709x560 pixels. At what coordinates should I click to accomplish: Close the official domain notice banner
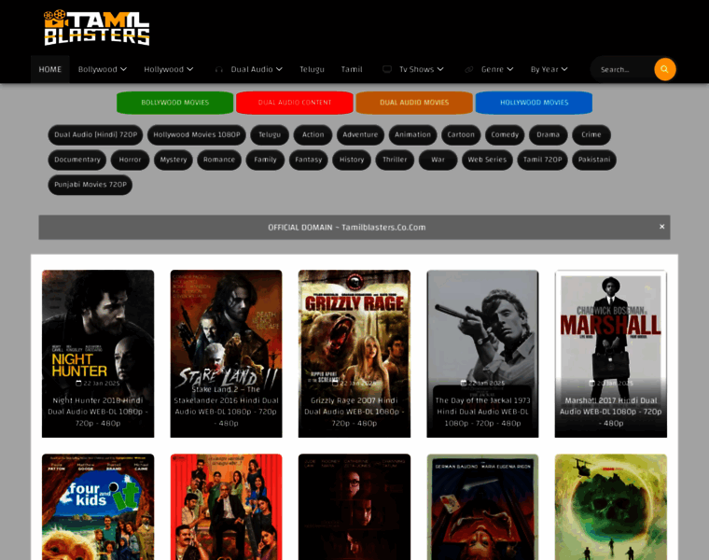pos(661,227)
